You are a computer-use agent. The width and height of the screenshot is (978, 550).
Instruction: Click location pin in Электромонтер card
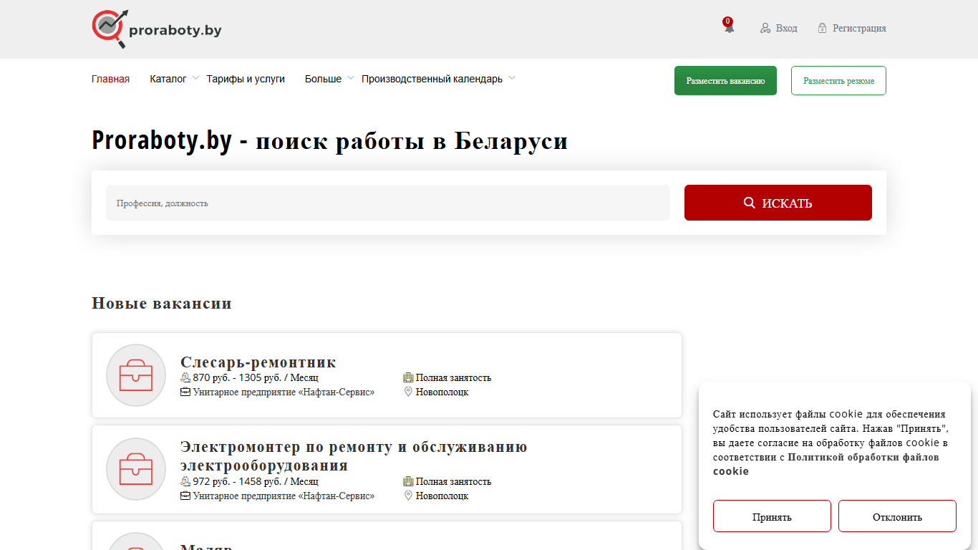tap(408, 496)
